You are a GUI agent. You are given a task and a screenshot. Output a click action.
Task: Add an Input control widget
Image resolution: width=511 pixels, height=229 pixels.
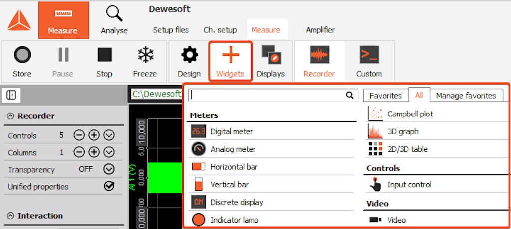coord(437,184)
